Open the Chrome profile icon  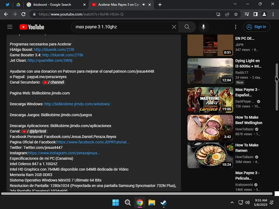264,14
